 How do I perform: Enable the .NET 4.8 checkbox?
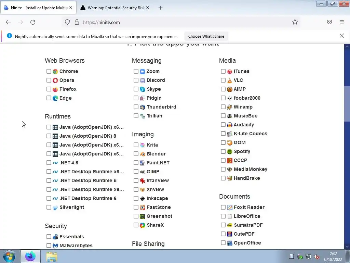tap(49, 163)
